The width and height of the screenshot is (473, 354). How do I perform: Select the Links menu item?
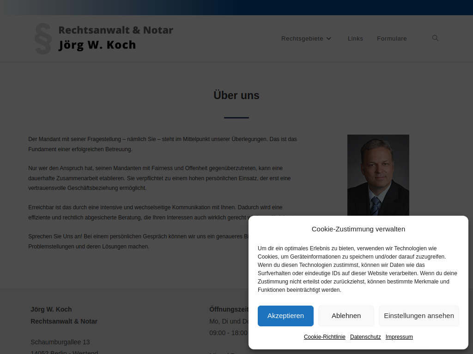355,39
